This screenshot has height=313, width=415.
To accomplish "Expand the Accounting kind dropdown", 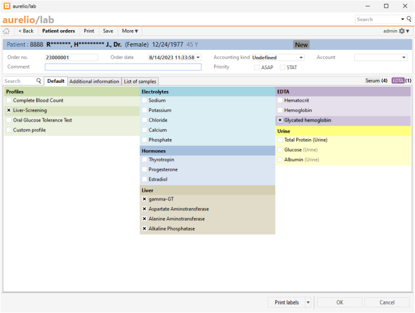I will (x=301, y=58).
